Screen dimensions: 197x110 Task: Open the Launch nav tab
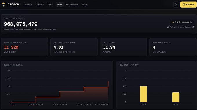[x=29, y=5]
